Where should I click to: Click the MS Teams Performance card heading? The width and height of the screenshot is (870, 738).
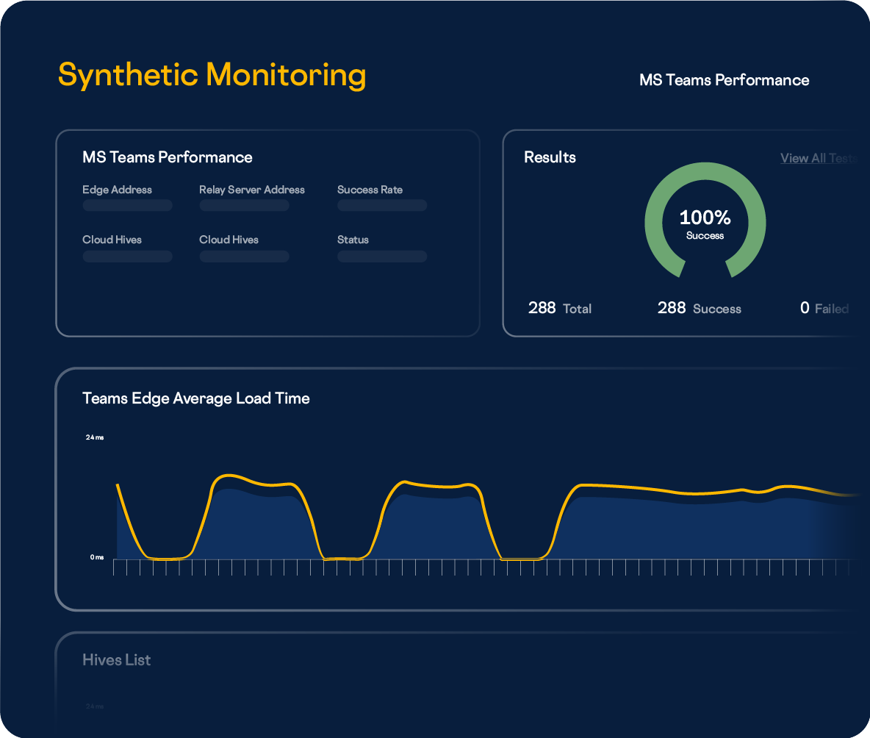168,157
